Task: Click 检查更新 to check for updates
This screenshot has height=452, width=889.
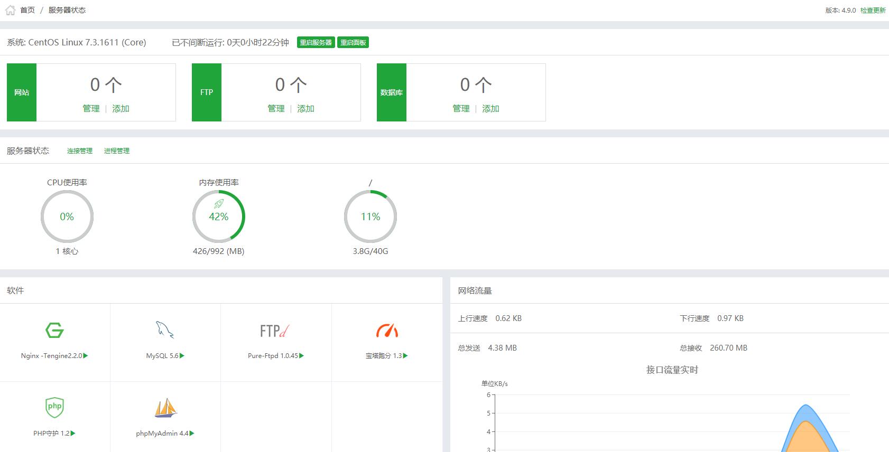Action: (873, 11)
